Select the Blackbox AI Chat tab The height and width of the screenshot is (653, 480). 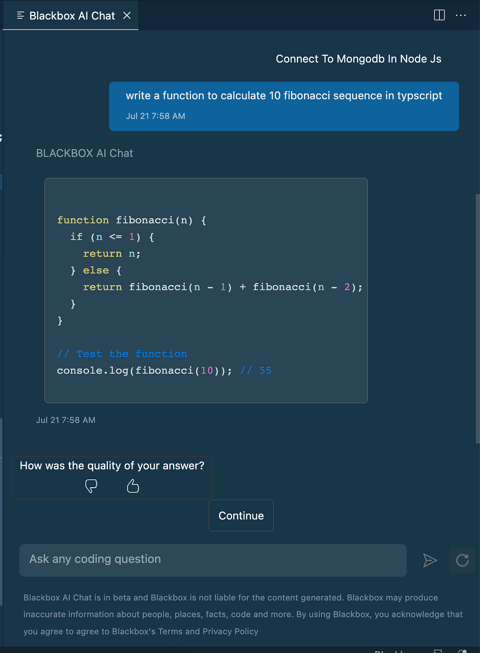coord(70,16)
